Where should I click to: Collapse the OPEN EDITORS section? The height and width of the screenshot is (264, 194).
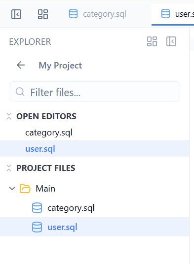click(9, 116)
